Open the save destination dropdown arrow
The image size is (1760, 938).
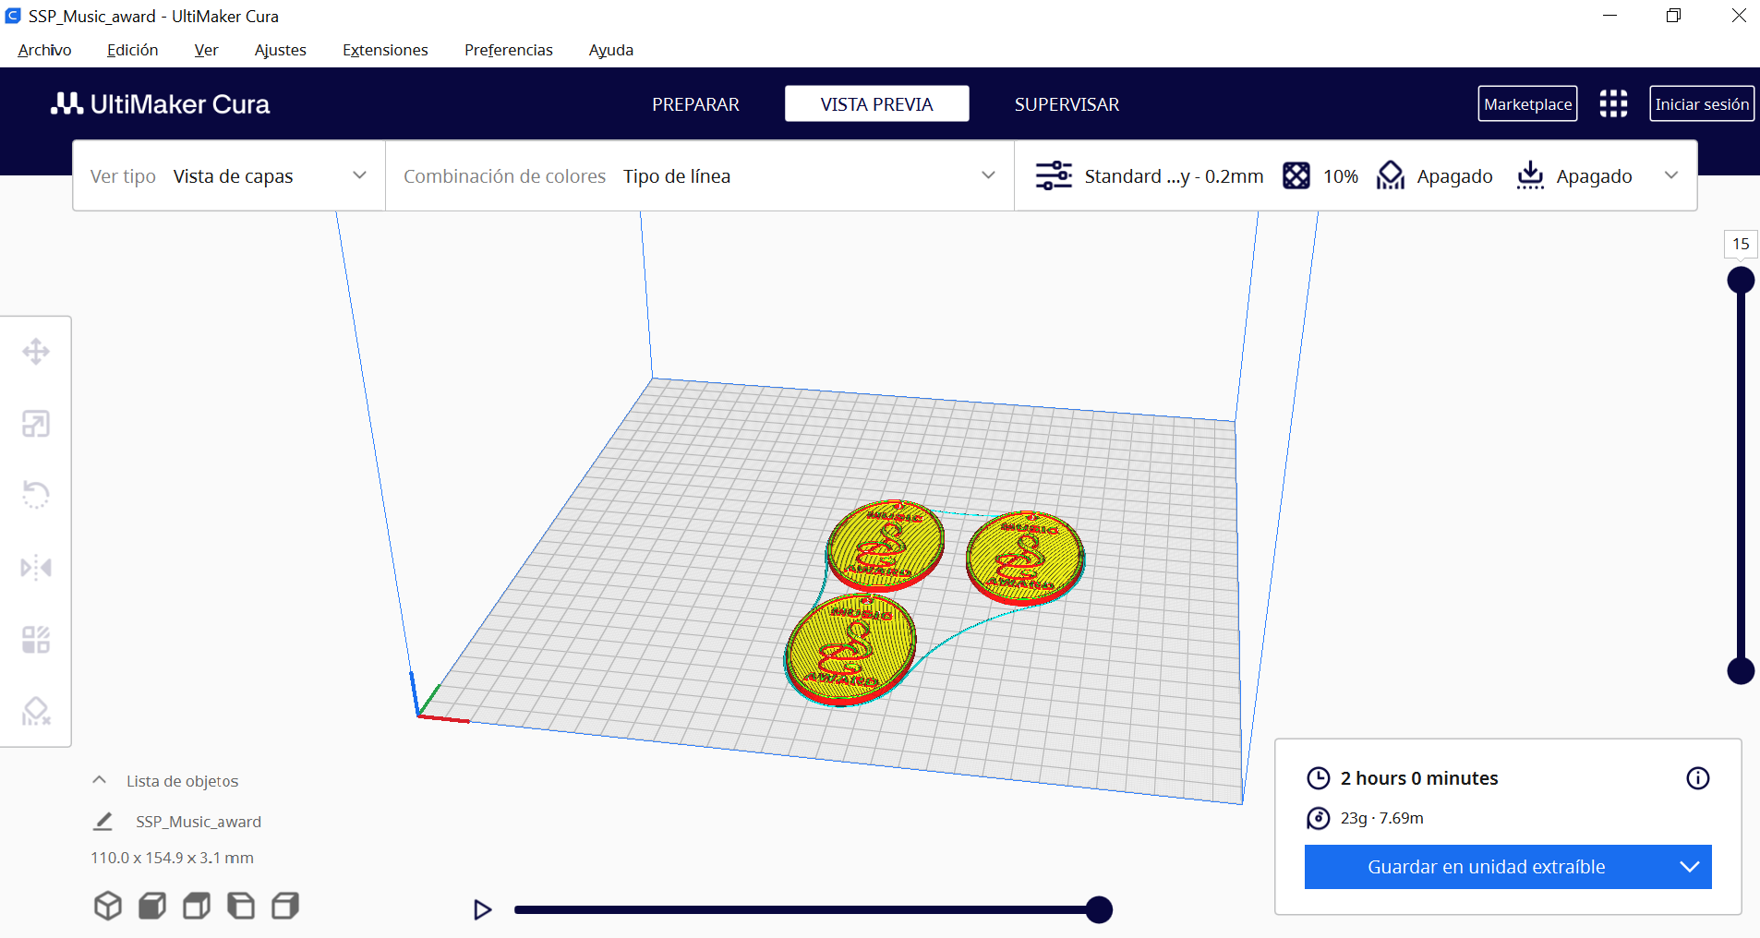tap(1689, 867)
